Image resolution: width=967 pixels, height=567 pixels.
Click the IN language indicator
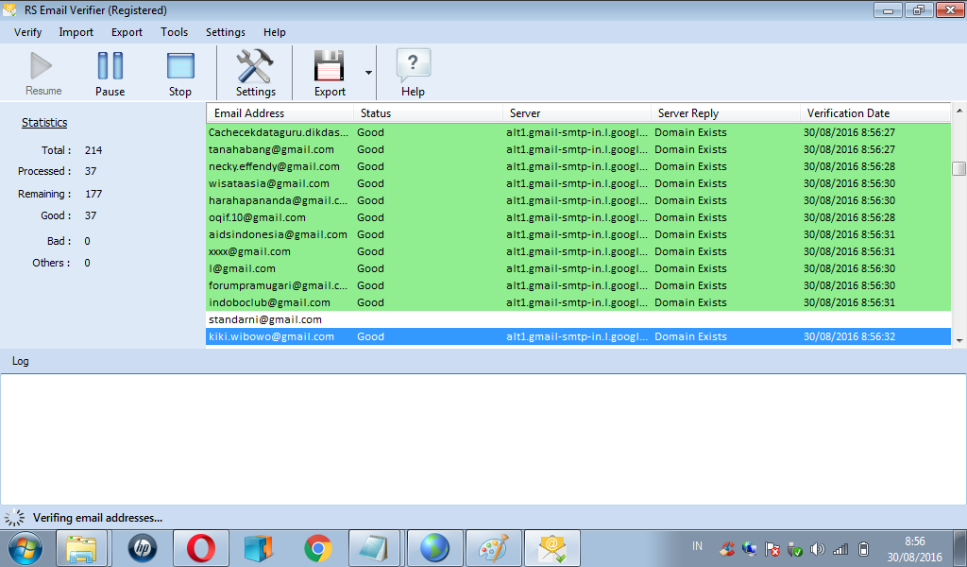(x=697, y=546)
